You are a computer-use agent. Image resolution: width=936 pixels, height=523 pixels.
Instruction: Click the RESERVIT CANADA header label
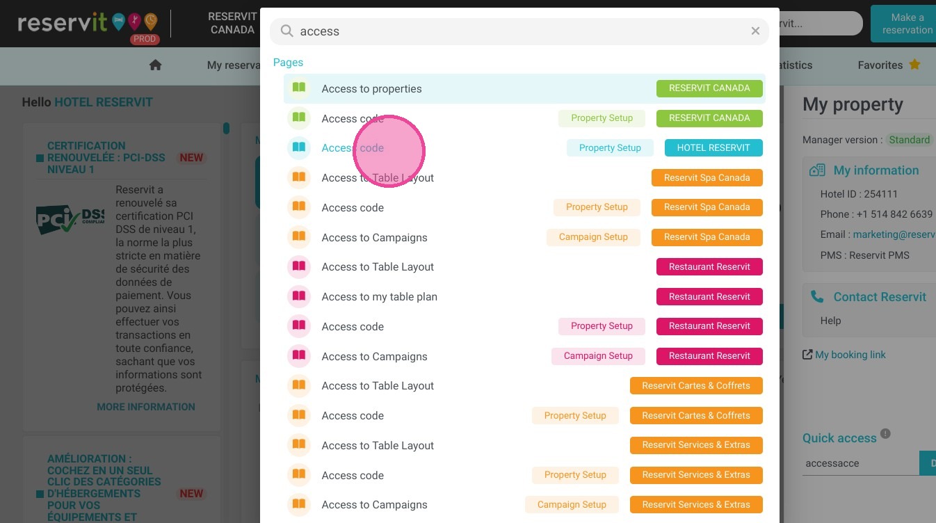click(x=232, y=23)
